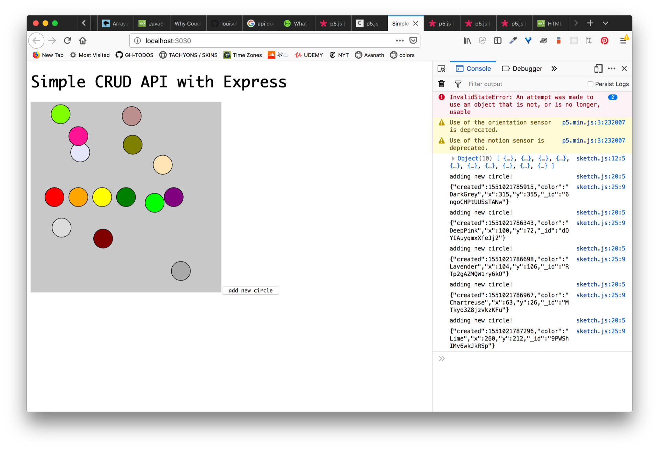The image size is (659, 450).
Task: Open the sketch.js:12:5 source link
Action: coord(600,158)
